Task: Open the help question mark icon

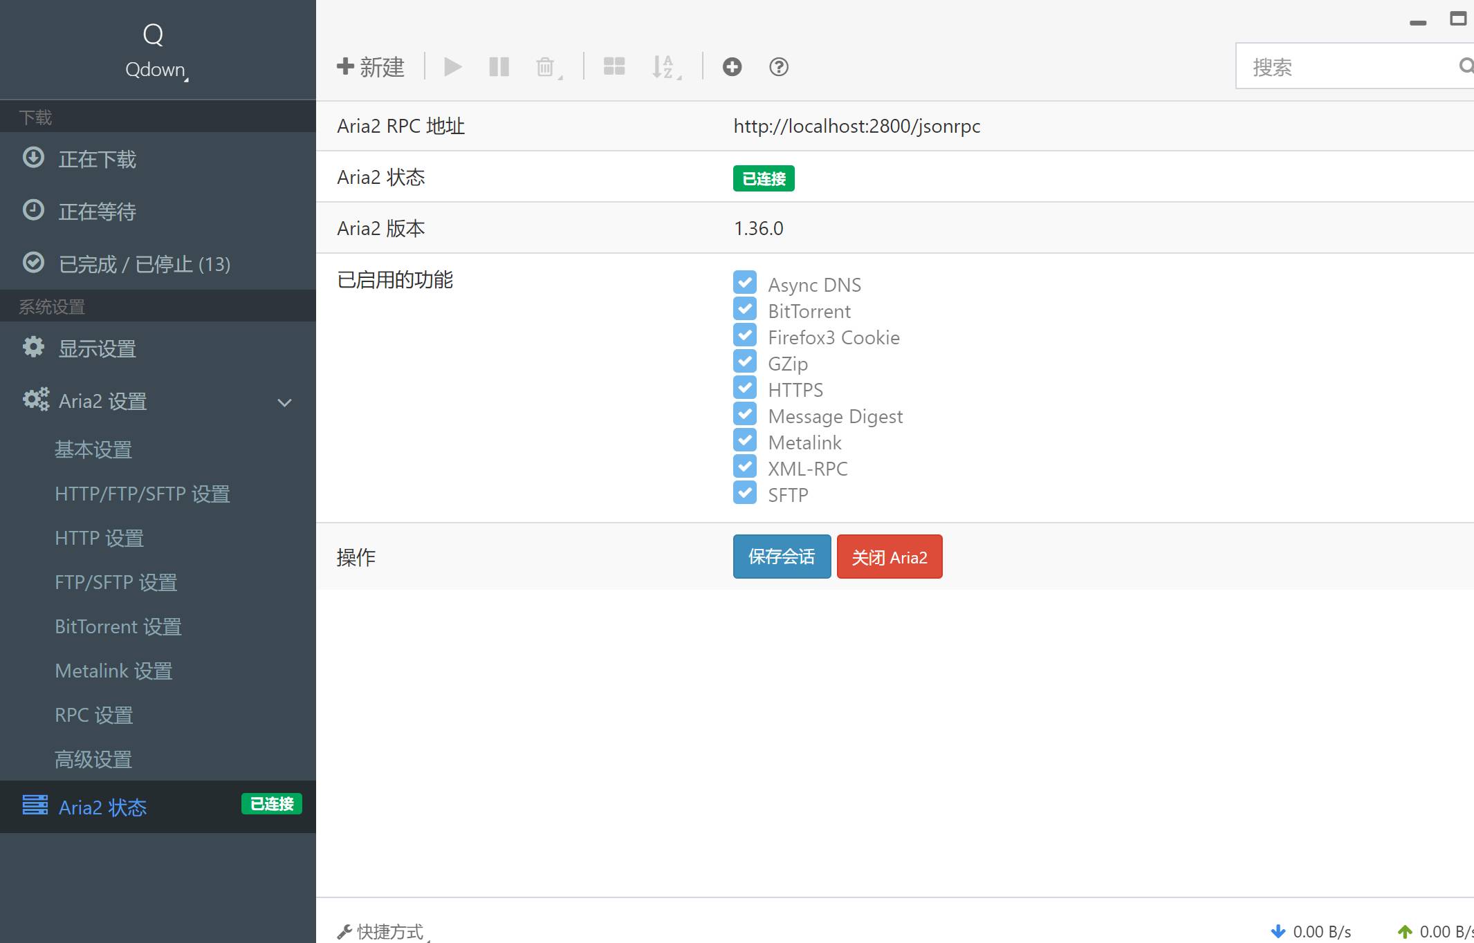Action: point(779,66)
